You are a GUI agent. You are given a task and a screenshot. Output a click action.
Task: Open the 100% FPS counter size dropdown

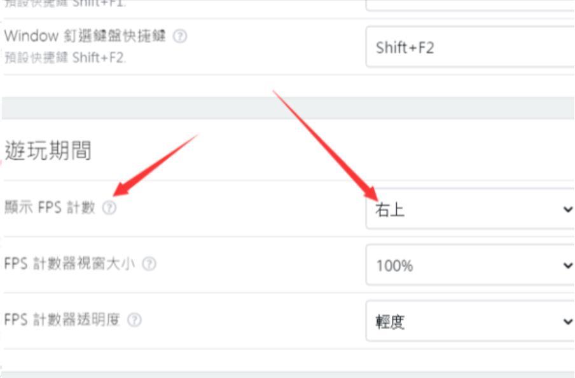pyautogui.click(x=470, y=265)
